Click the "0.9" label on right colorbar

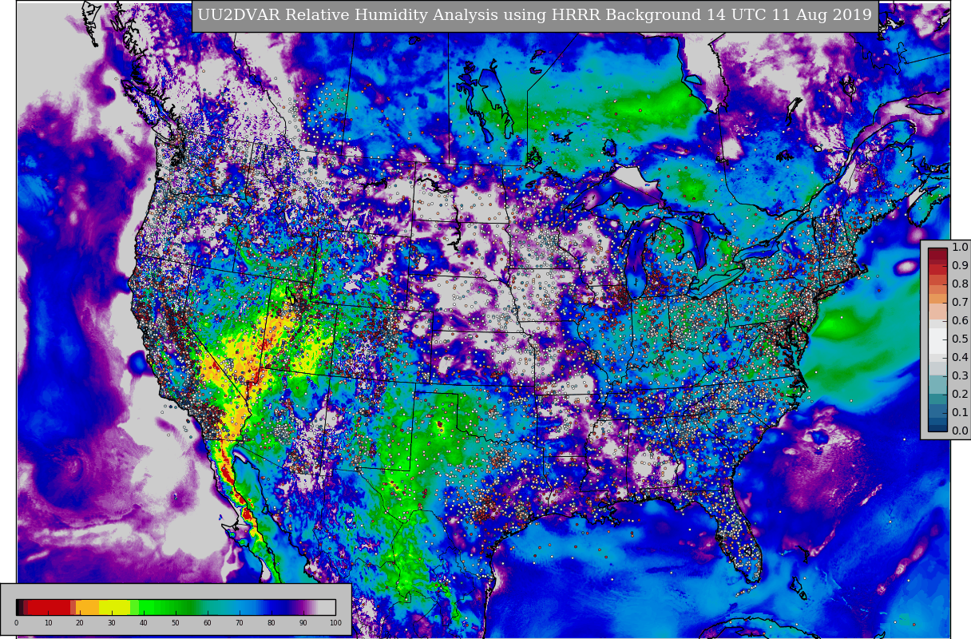(x=960, y=266)
